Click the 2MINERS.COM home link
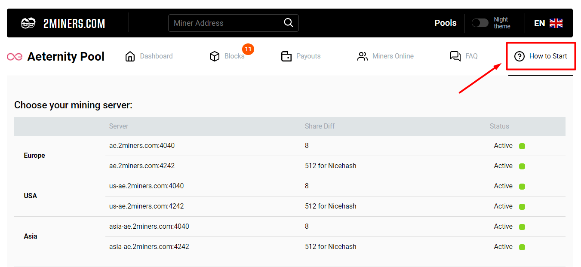581x267 pixels. [74, 23]
